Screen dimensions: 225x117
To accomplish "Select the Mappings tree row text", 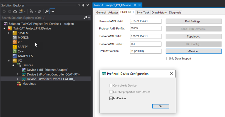I will (29, 83).
